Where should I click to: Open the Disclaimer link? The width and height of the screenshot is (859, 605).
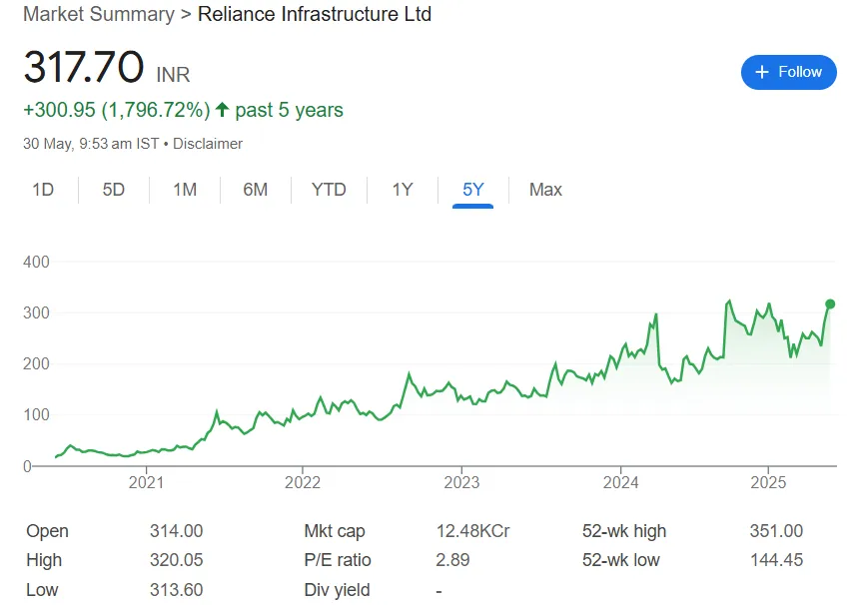pyautogui.click(x=208, y=144)
